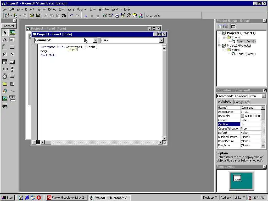The image size is (268, 201).
Task: Collapse the Project1 tree node
Action: pos(219,33)
